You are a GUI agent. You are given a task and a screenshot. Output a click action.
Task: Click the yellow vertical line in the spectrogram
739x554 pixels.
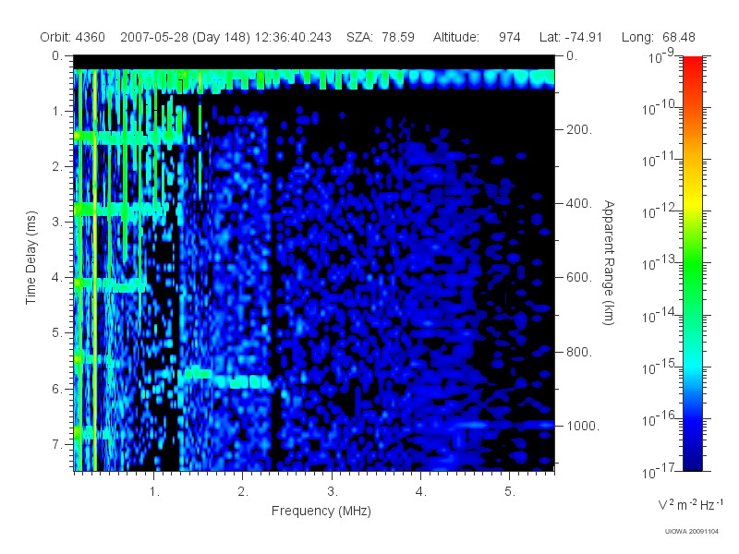95,270
